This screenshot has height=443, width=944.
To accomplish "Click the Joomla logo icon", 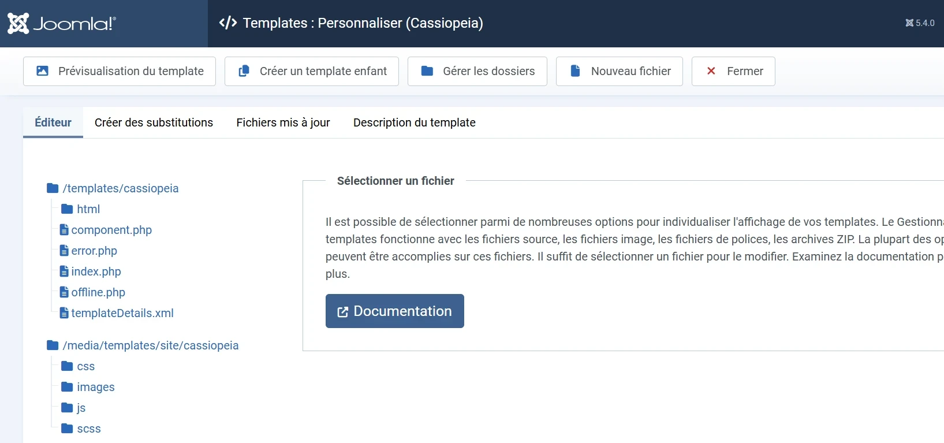I will pyautogui.click(x=19, y=23).
